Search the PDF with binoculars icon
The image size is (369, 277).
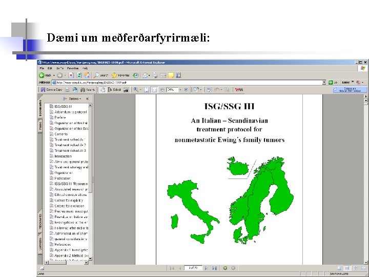(x=88, y=90)
